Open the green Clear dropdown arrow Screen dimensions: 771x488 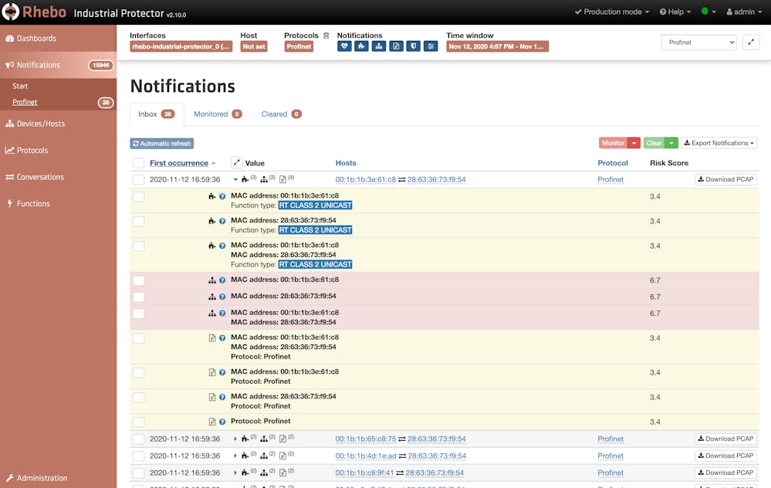671,143
